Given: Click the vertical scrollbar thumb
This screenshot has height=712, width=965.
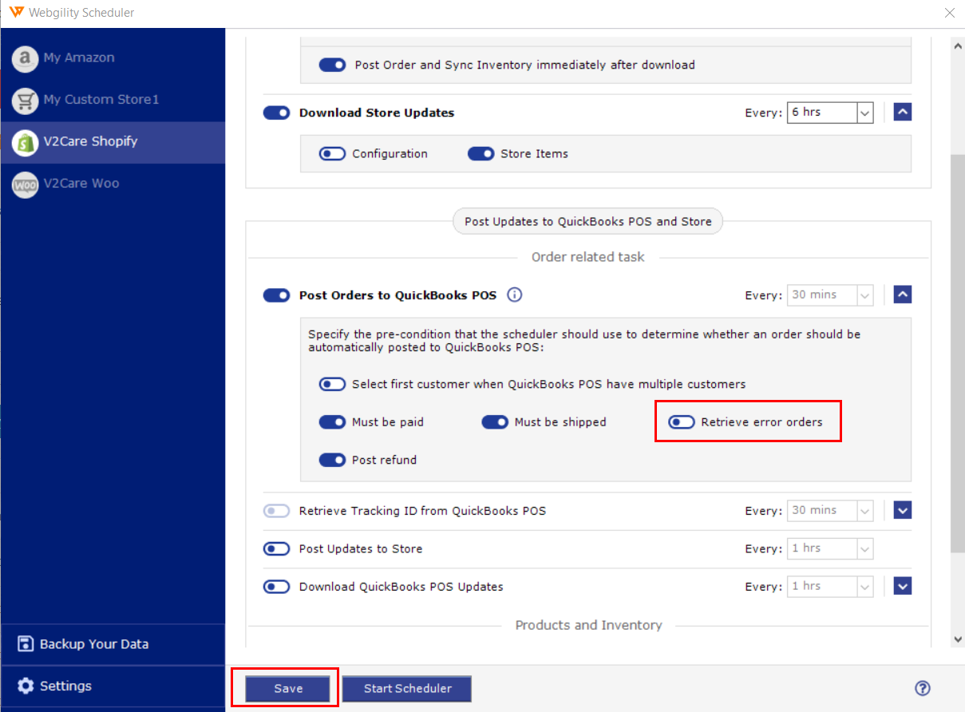Looking at the screenshot, I should point(958,353).
